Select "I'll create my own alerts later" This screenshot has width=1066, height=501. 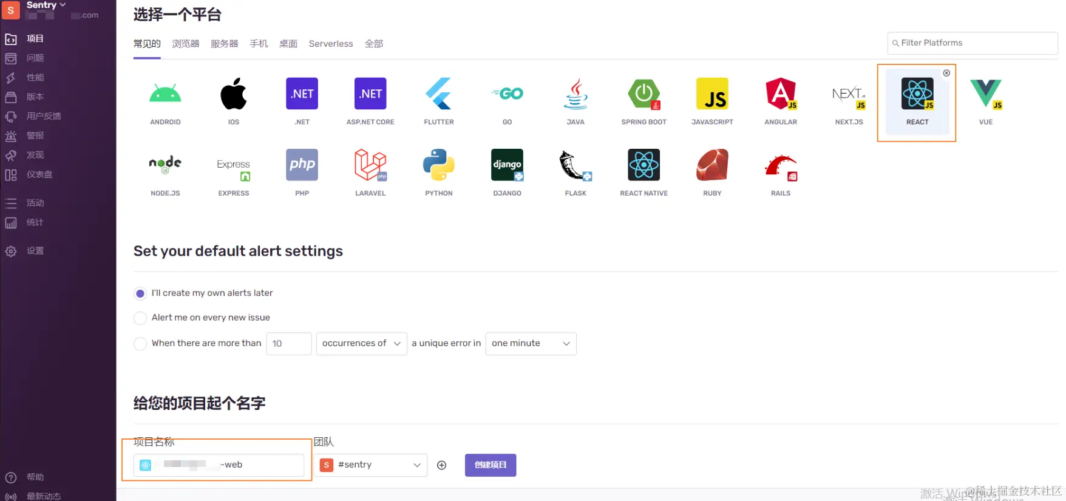point(140,293)
